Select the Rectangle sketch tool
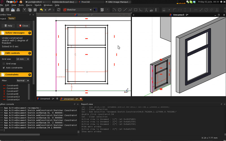 (136, 10)
